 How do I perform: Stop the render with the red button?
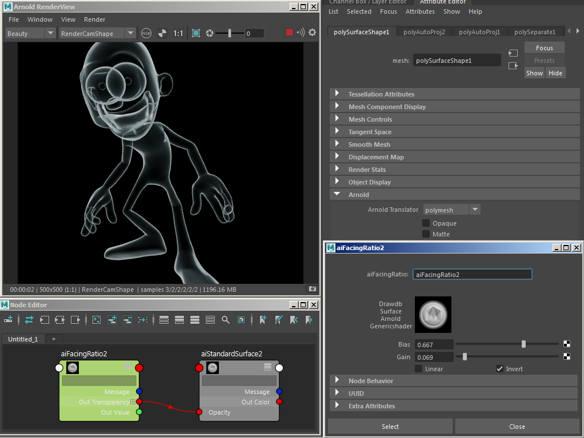coord(289,33)
